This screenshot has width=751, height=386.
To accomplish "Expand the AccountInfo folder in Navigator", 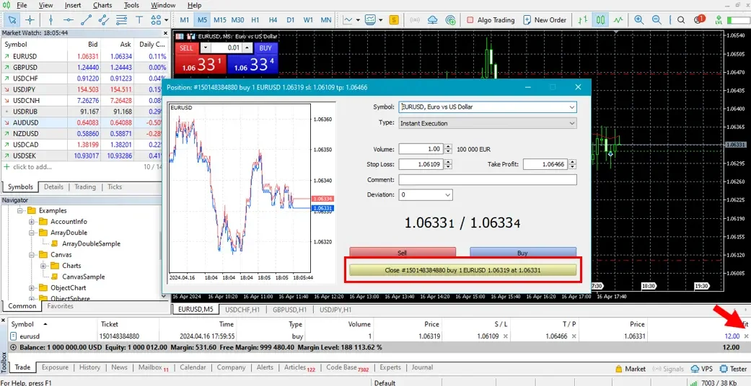I will tap(32, 222).
